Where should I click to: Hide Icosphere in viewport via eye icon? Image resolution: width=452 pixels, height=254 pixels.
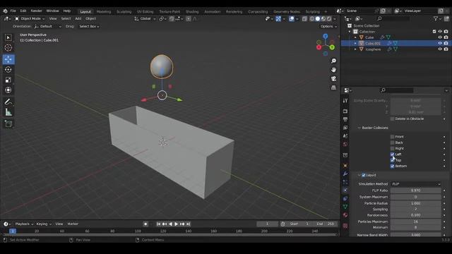(x=440, y=49)
